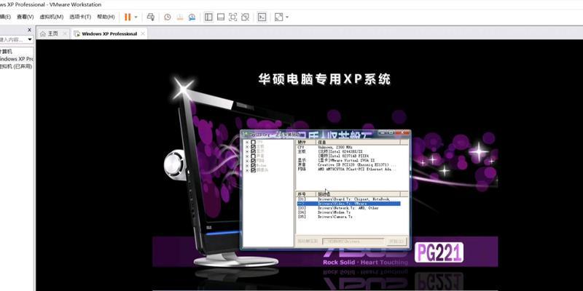Open the snapshot manager blue clock icon
The height and width of the screenshot is (291, 583).
tap(192, 17)
